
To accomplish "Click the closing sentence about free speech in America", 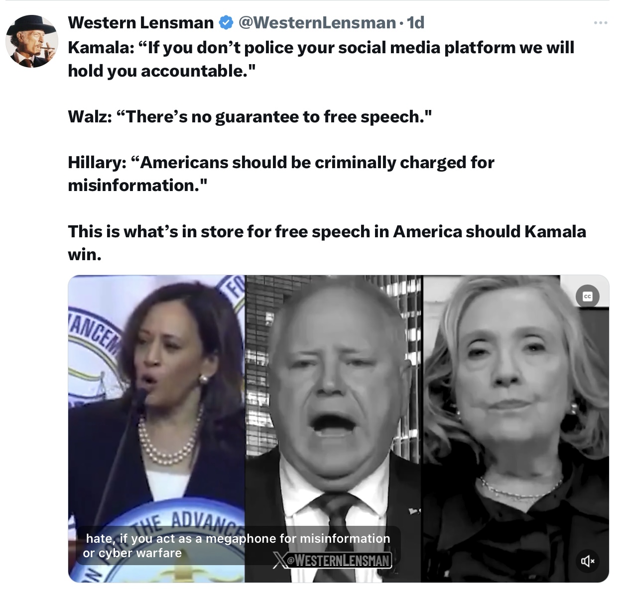I will pyautogui.click(x=327, y=243).
